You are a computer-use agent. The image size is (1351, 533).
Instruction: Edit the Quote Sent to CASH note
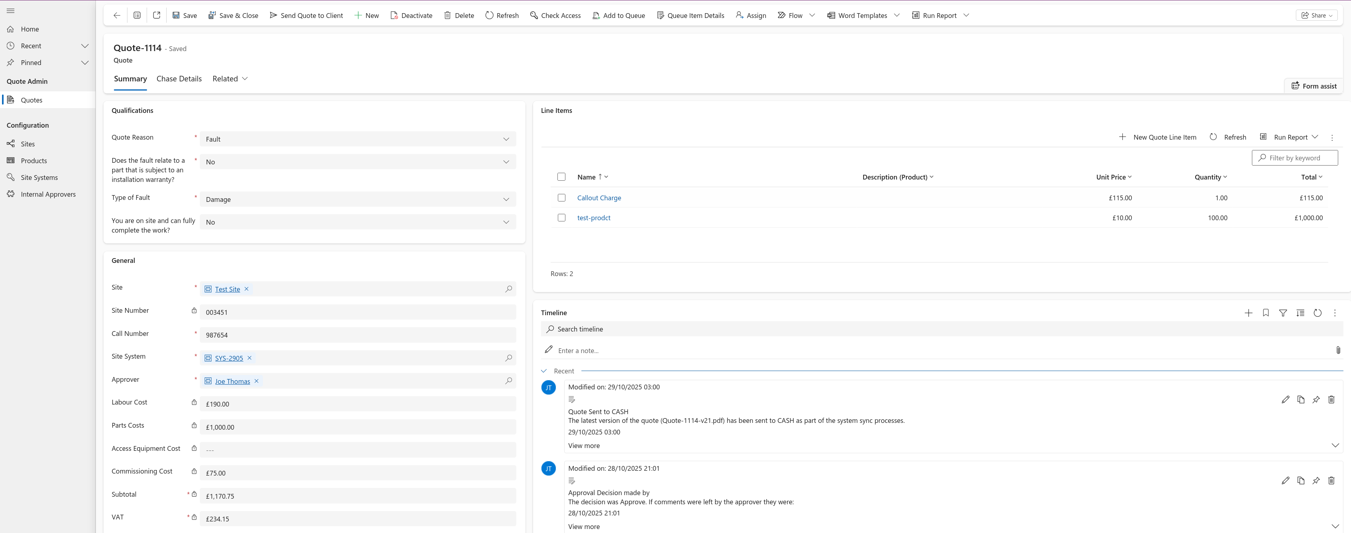coord(1285,399)
